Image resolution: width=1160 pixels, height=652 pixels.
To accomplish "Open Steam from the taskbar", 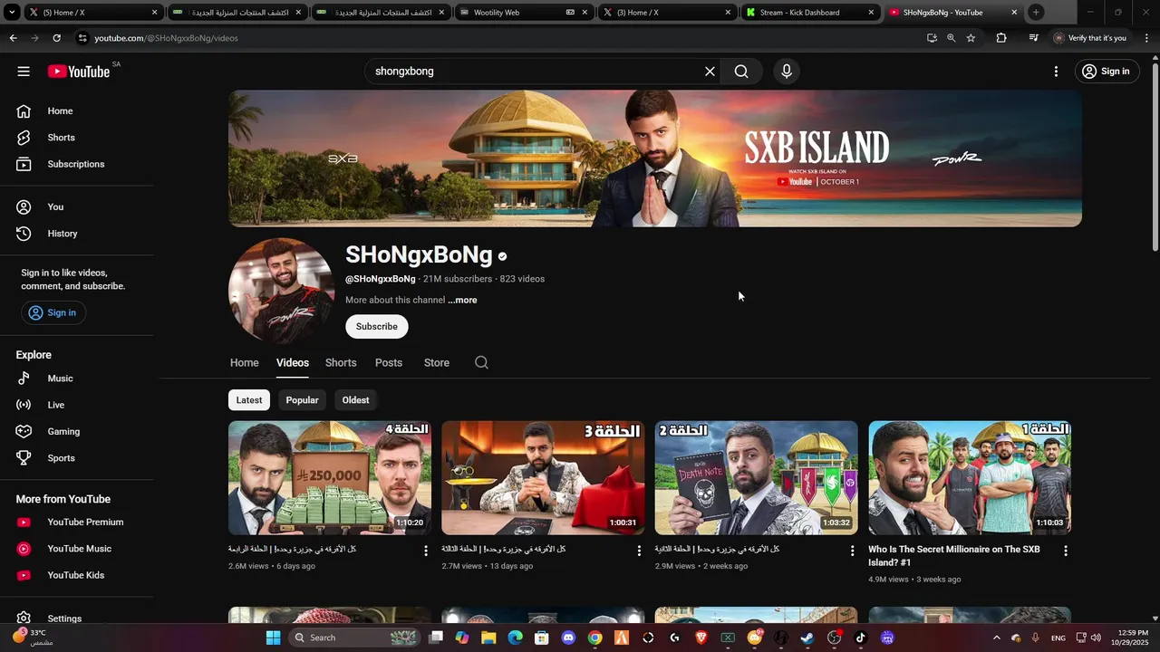I will pyautogui.click(x=807, y=638).
